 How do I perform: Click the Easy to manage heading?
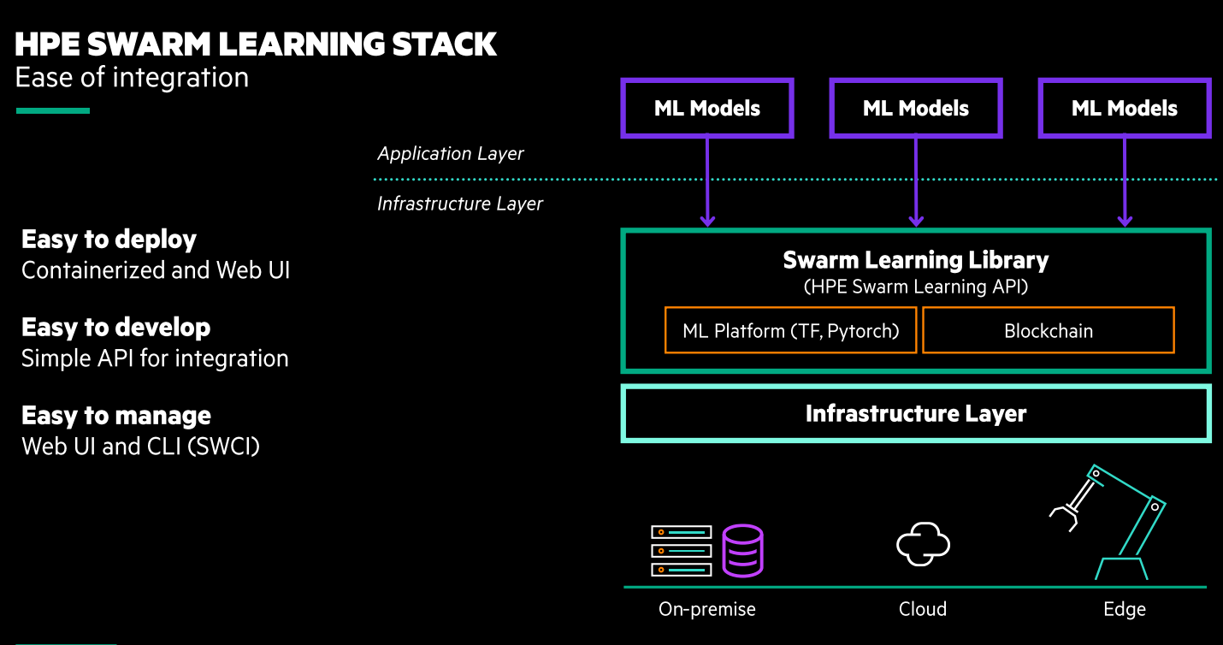pos(116,415)
